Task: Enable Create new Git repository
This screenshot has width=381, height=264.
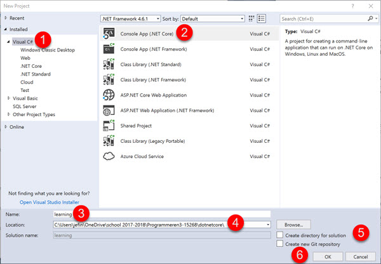Action: pyautogui.click(x=280, y=244)
